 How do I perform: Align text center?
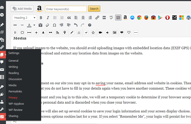coord(83,18)
